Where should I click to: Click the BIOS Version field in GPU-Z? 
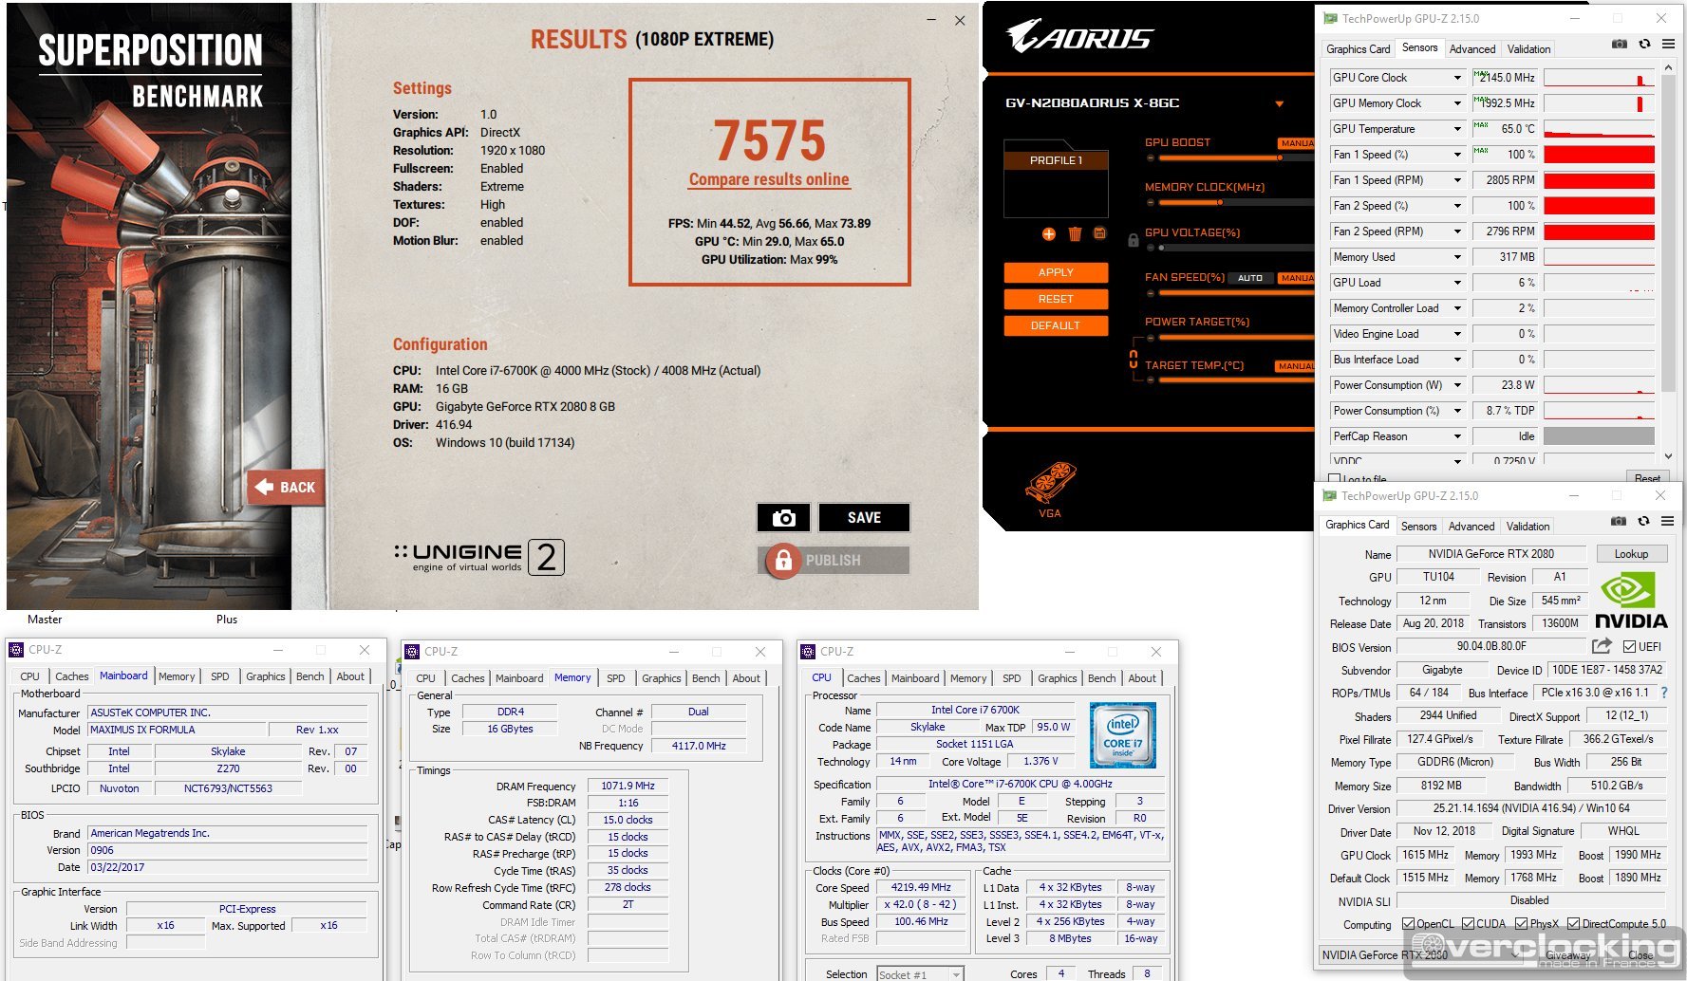tap(1491, 647)
